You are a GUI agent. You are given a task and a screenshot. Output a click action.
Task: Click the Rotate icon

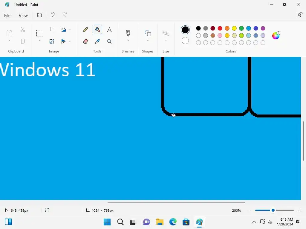63,30
